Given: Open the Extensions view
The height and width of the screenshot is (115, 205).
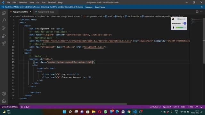Looking at the screenshot, I should [x=4, y=43].
